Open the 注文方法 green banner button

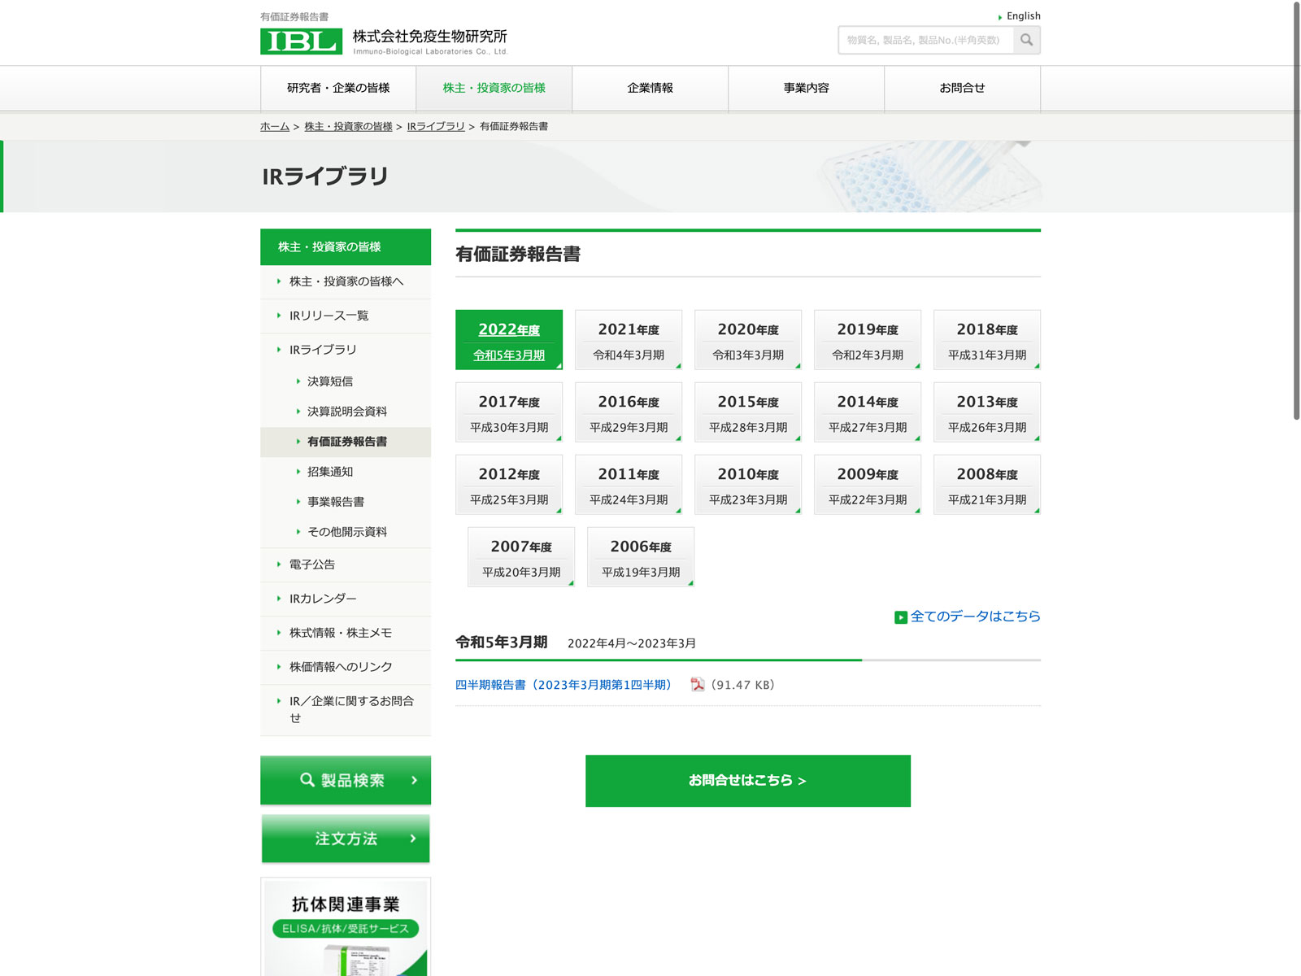click(x=346, y=839)
